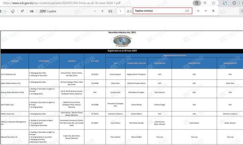Click 'Tony Lee' in the Advising Rep column

[194, 137]
